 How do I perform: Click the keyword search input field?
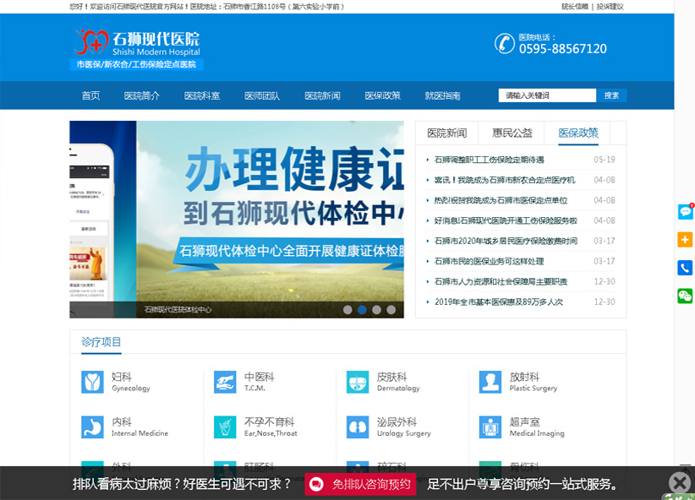tap(546, 96)
